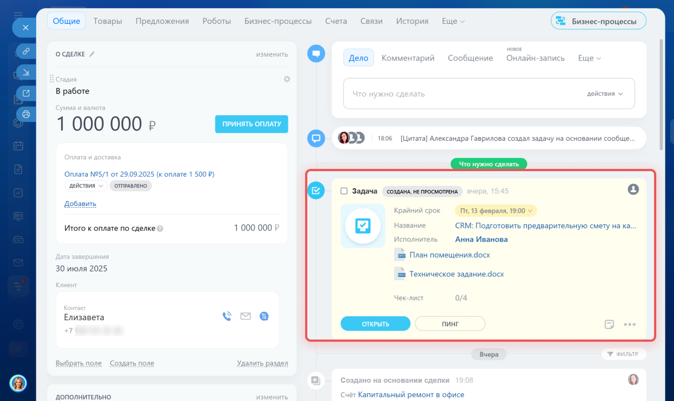This screenshot has width=674, height=401.
Task: Call contact Елизавета via phone icon
Action: 227,316
